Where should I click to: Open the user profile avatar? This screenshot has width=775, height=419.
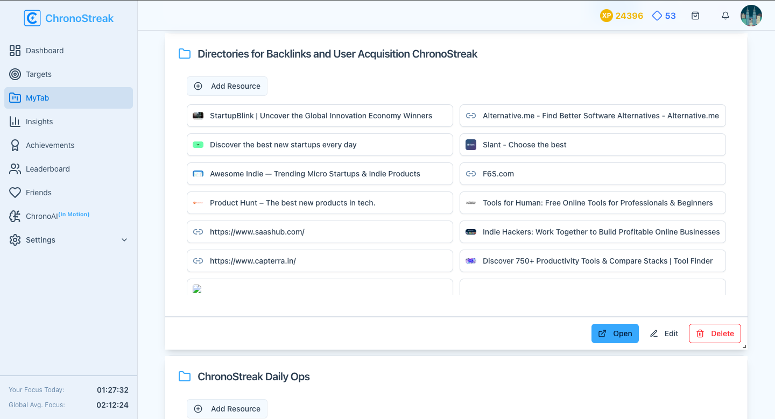(751, 16)
